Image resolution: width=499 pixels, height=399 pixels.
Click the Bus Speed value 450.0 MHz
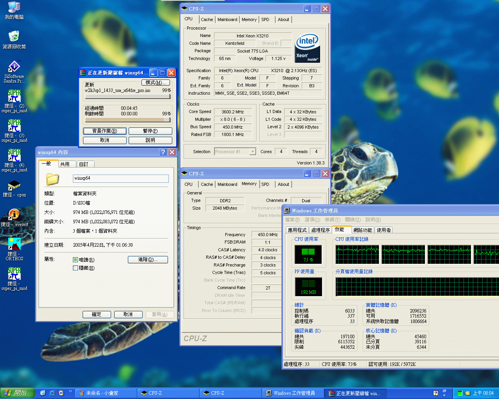(233, 127)
